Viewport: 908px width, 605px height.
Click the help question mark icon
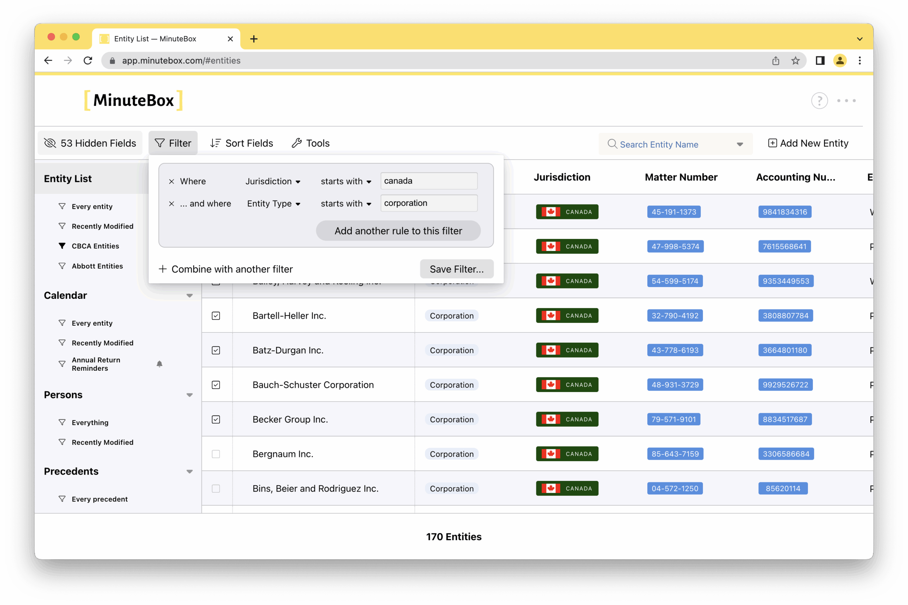[819, 101]
